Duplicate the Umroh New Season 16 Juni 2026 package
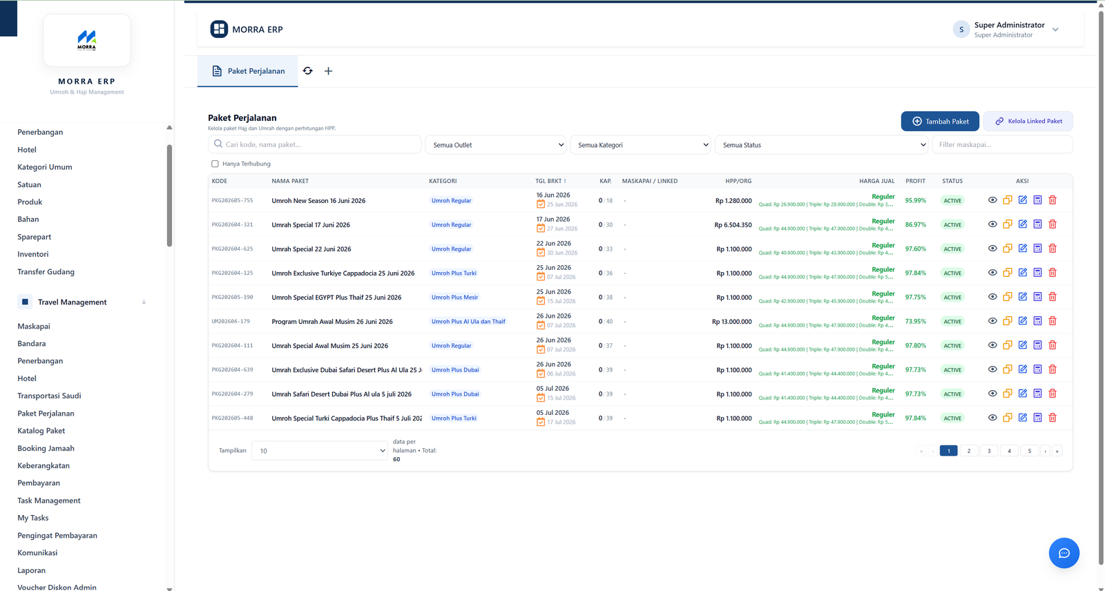The image size is (1105, 591). pos(1008,200)
